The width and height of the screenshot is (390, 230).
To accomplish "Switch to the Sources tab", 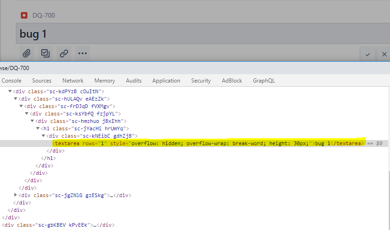I will 42,81.
